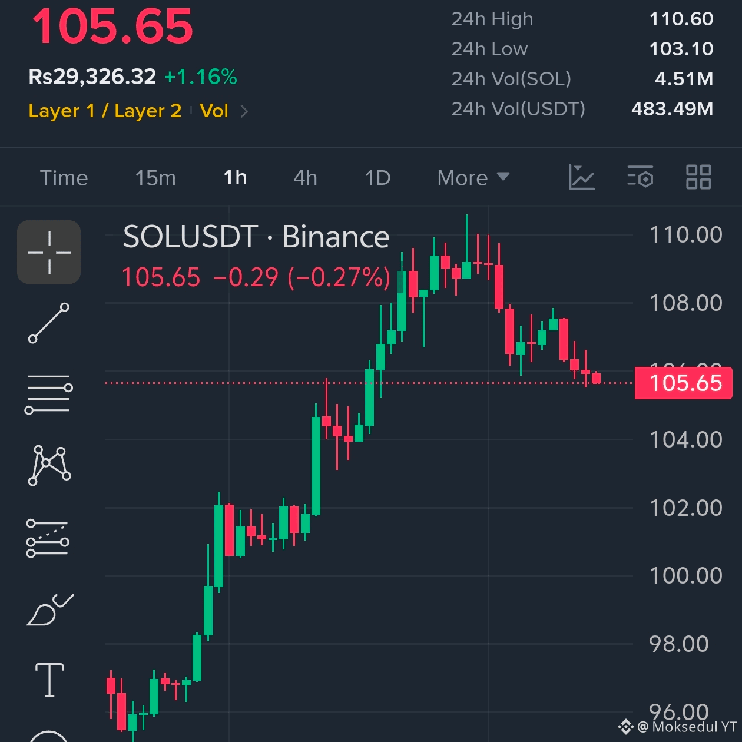The width and height of the screenshot is (742, 742).
Task: Switch to the 4h interval
Action: [x=305, y=178]
